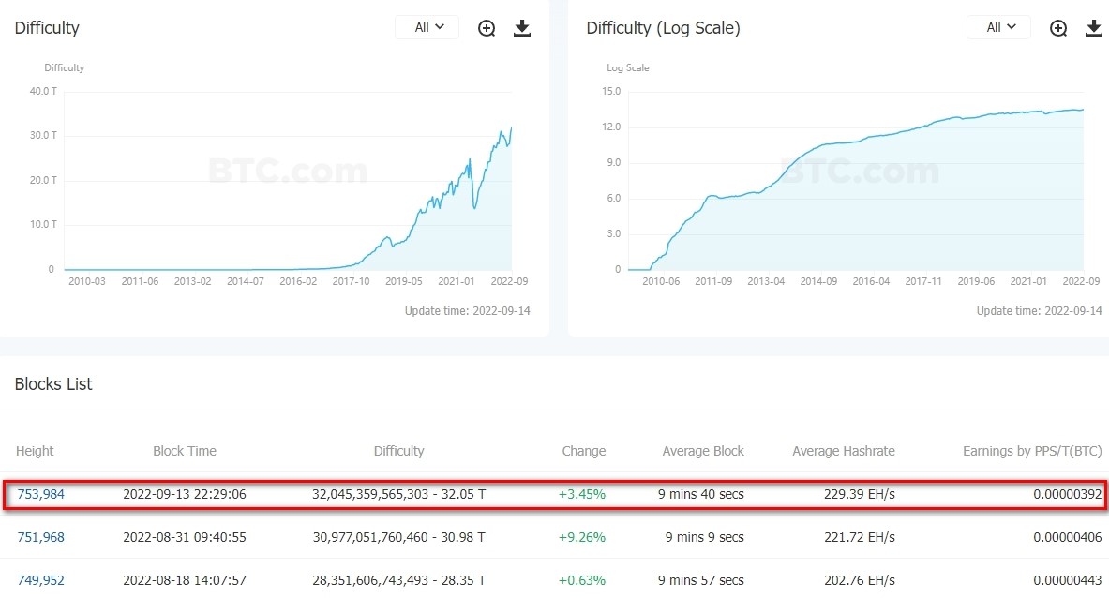Download the Difficulty Log Scale chart
Viewport: 1109px width, 598px height.
(1093, 28)
